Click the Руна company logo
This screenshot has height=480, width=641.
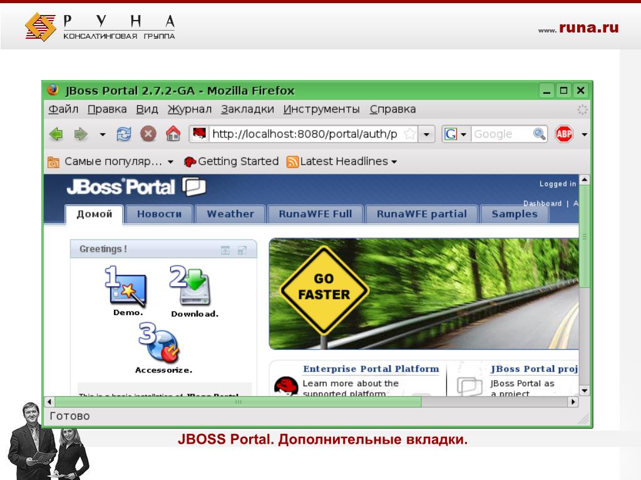[x=100, y=27]
